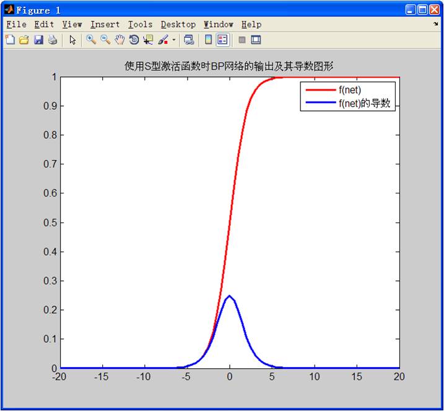Expand the Brush tool color dropdown arrow

pos(174,40)
